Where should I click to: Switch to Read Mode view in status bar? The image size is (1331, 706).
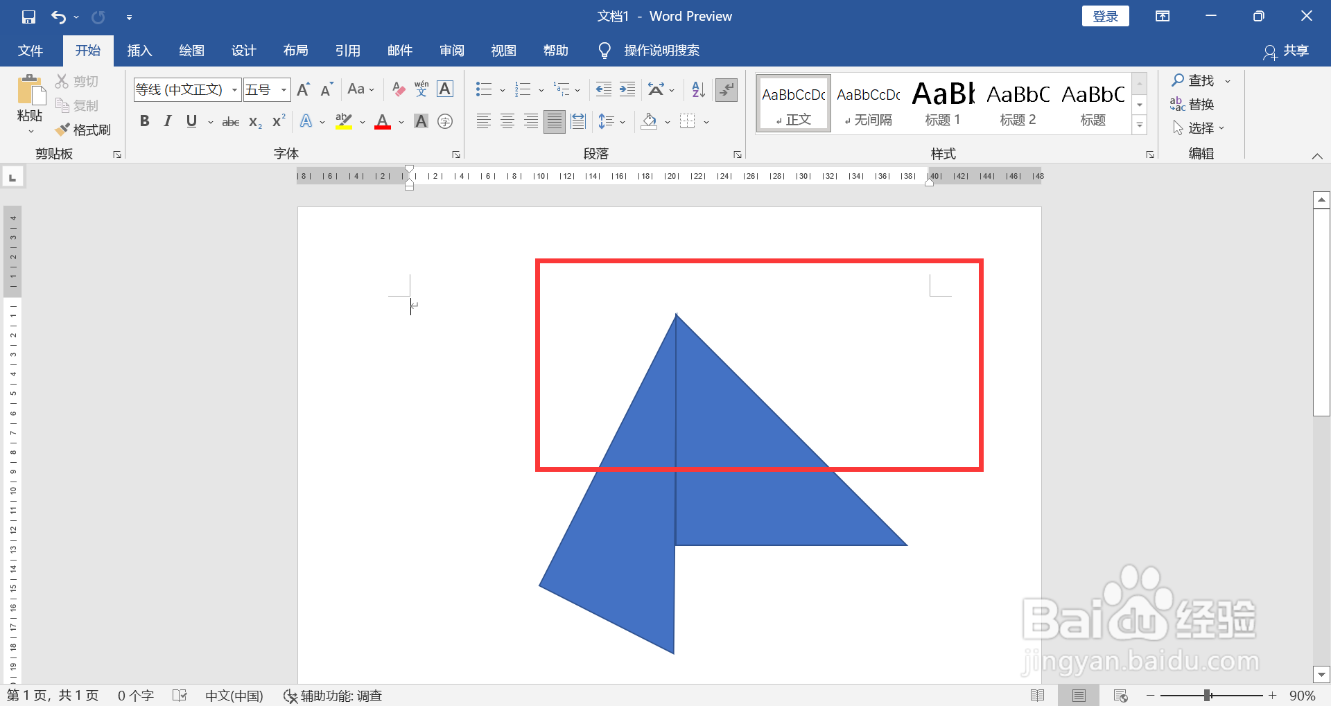pos(1037,696)
